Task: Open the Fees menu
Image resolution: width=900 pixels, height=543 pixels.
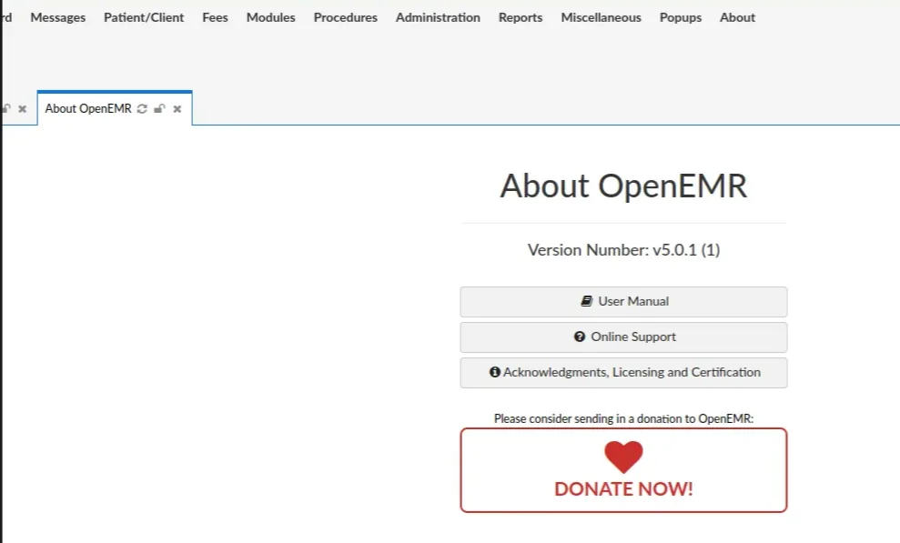Action: [x=216, y=18]
